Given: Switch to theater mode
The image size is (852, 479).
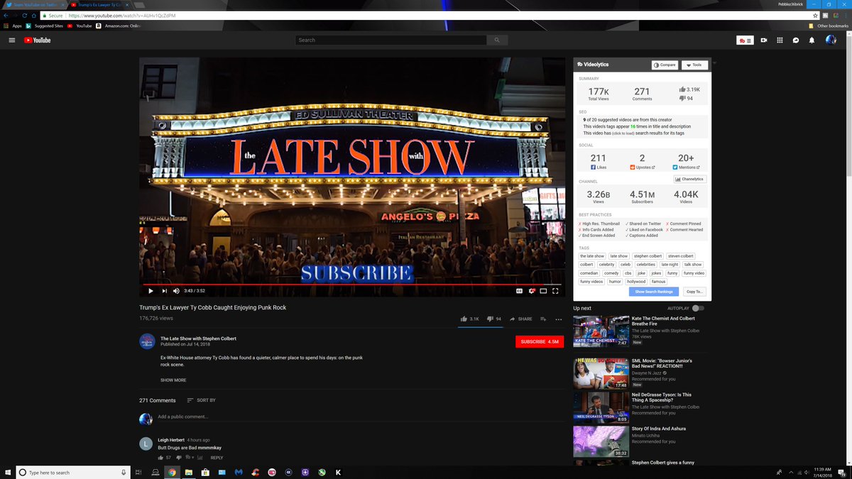Looking at the screenshot, I should coord(543,290).
